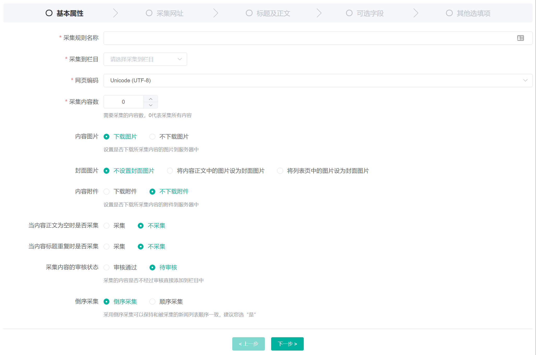Open the 采集到栏目 dropdown
This screenshot has height=355, width=536.
pos(145,59)
